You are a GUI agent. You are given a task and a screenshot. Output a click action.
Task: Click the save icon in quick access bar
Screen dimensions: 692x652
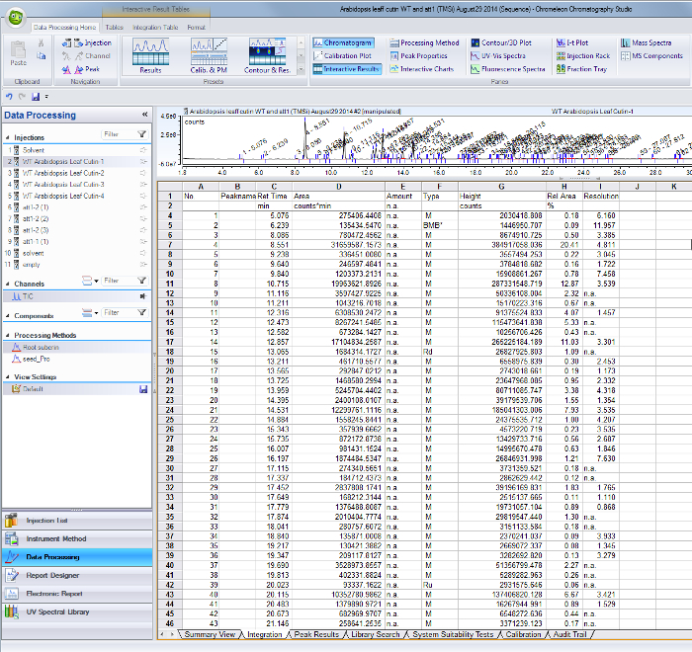35,97
